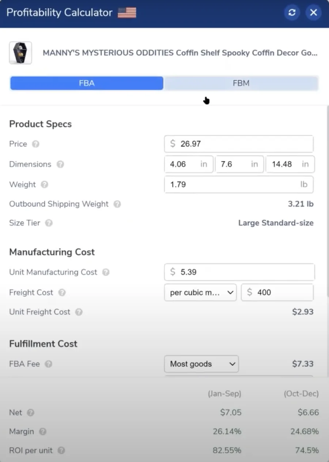This screenshot has width=329, height=462.
Task: Edit the 7.6 in dimension field
Action: [239, 164]
